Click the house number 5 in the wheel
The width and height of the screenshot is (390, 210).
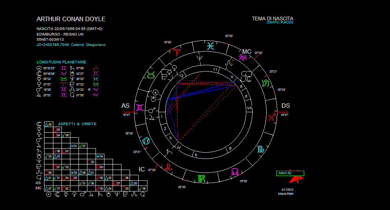[196, 155]
